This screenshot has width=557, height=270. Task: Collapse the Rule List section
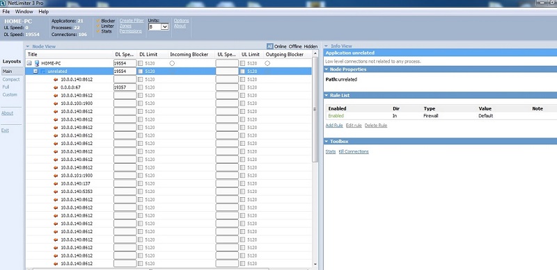pos(327,95)
